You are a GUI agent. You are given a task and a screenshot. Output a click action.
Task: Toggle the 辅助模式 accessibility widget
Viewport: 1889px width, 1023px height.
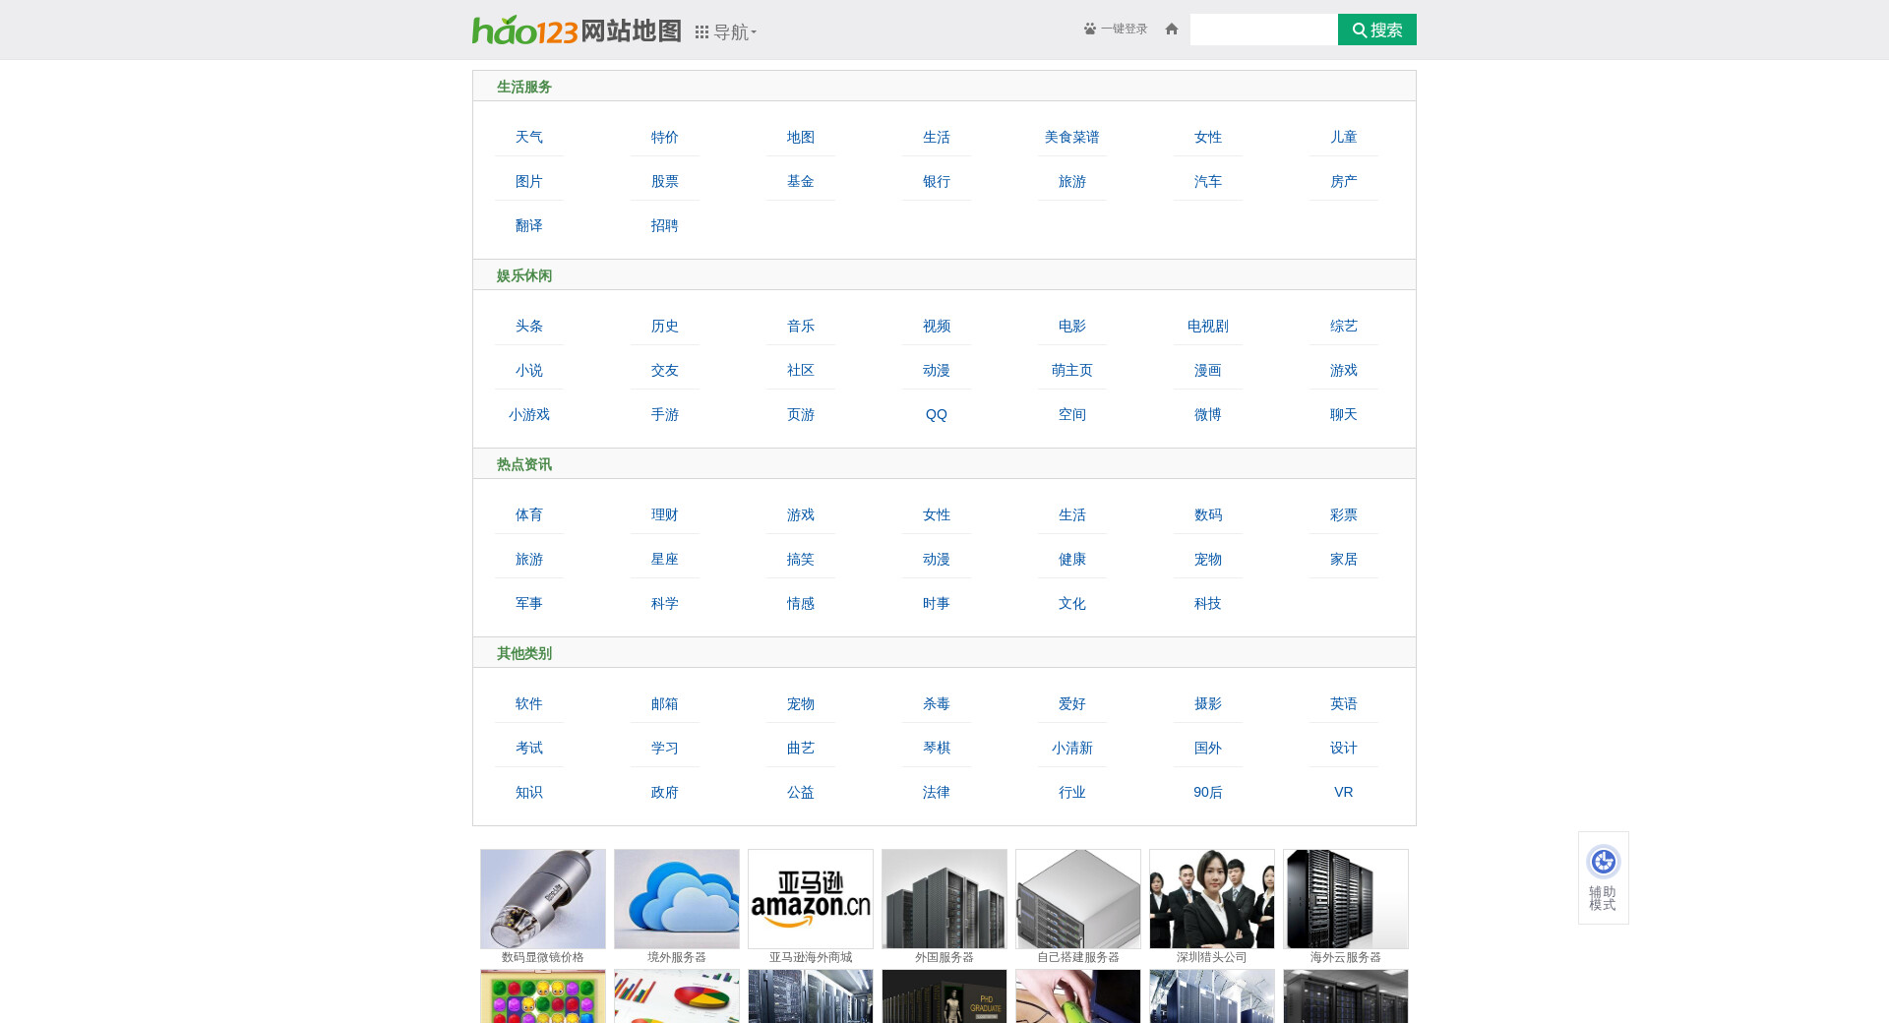1603,877
